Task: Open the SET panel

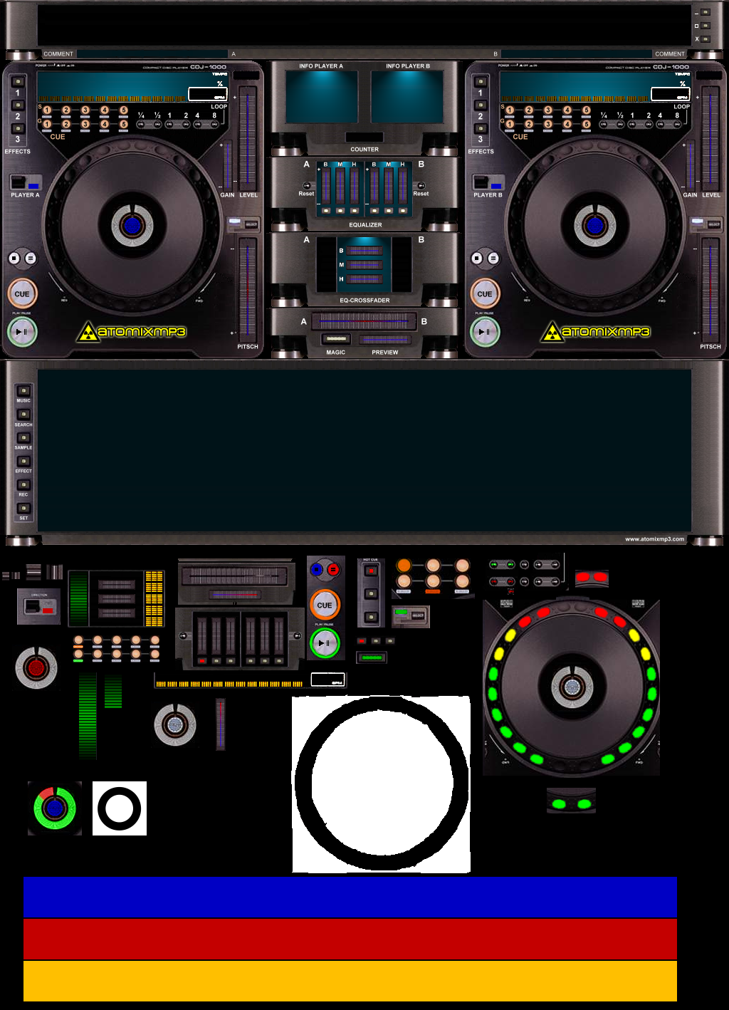Action: pos(23,509)
